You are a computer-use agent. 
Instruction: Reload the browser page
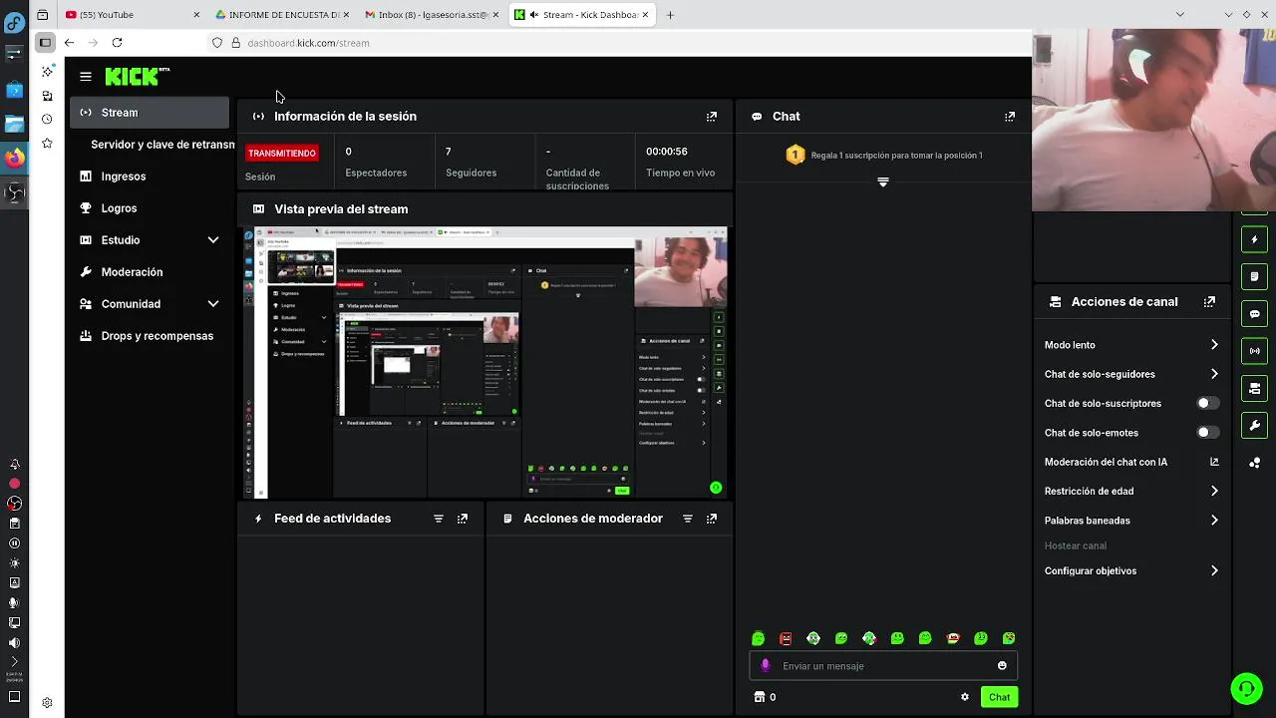point(117,43)
